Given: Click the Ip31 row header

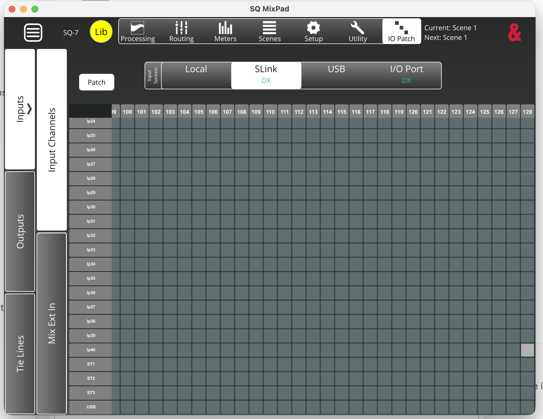Looking at the screenshot, I should click(x=90, y=222).
